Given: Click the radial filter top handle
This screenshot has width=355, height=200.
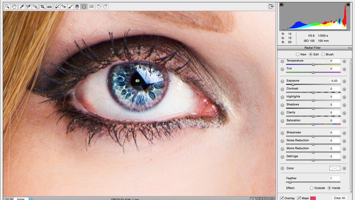Looking at the screenshot, I should click(138, 51).
